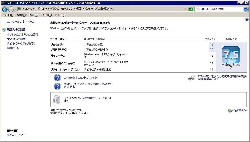Open the 表示(V) menu
The height and width of the screenshot is (142, 250).
tap(34, 15)
